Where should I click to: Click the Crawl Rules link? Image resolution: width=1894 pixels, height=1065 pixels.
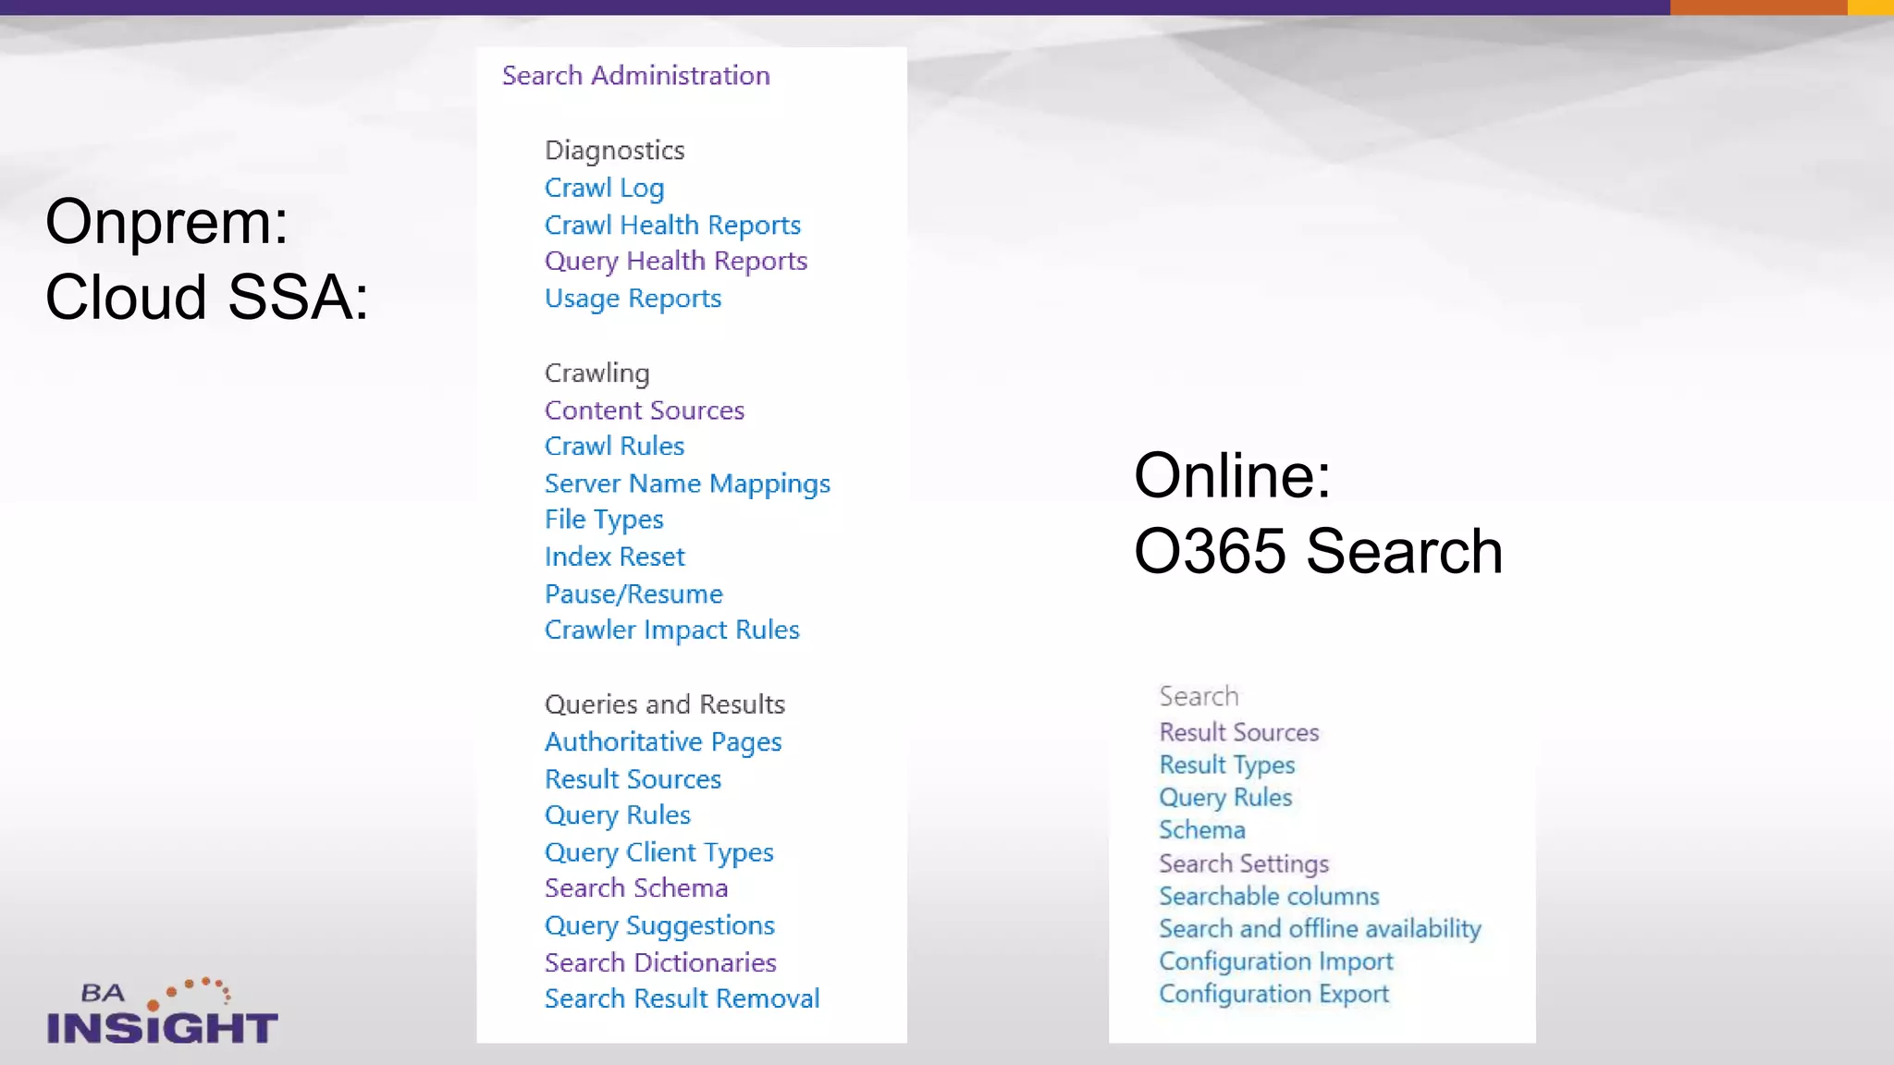click(614, 447)
